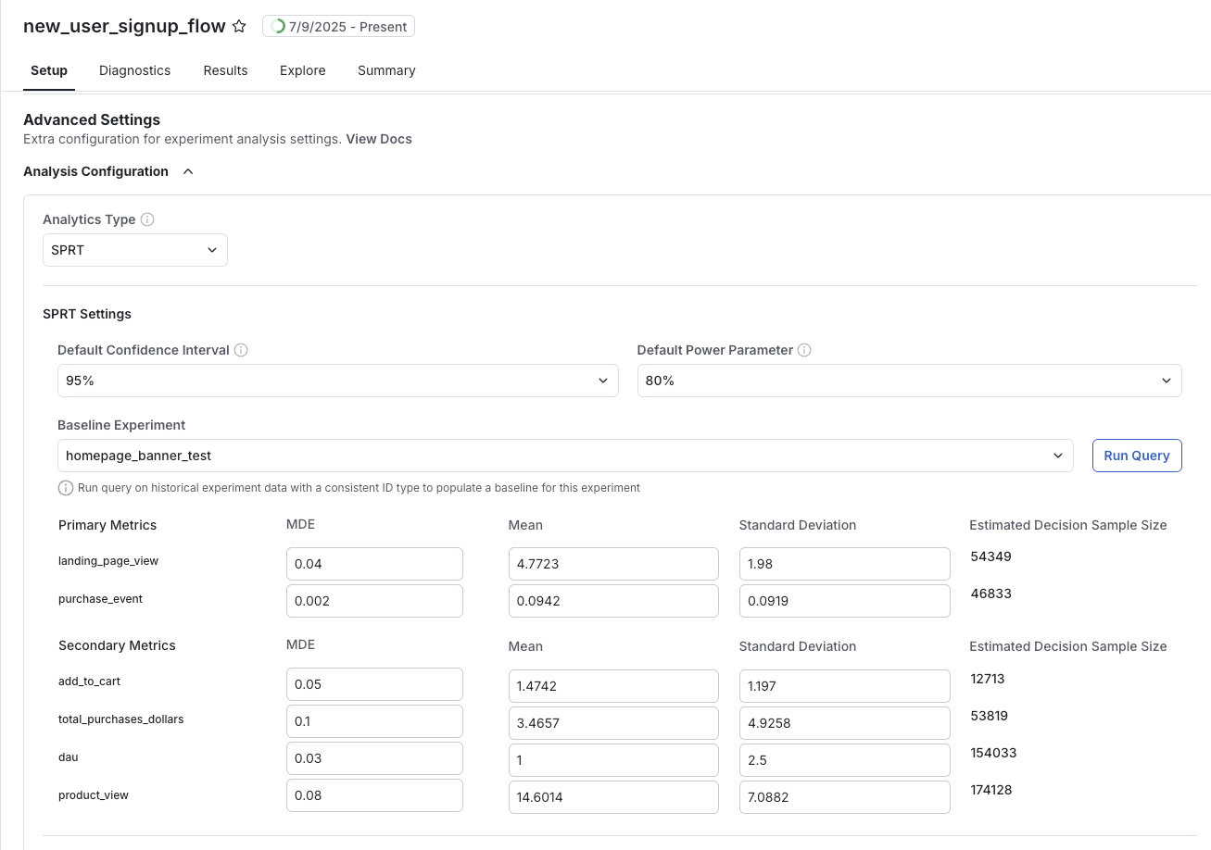The width and height of the screenshot is (1211, 850).
Task: Switch to the Diagnostics tab
Action: point(134,70)
